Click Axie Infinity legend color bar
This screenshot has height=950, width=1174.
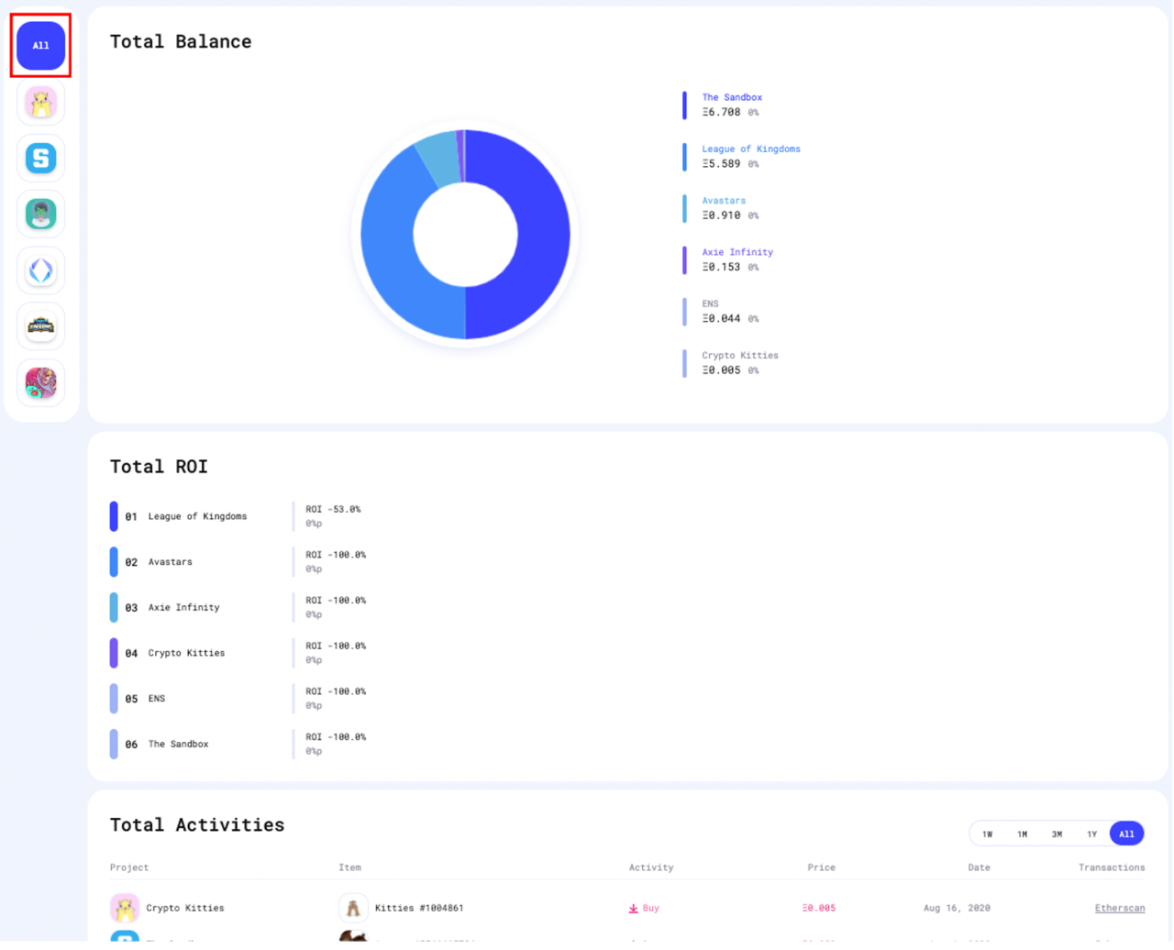(684, 260)
